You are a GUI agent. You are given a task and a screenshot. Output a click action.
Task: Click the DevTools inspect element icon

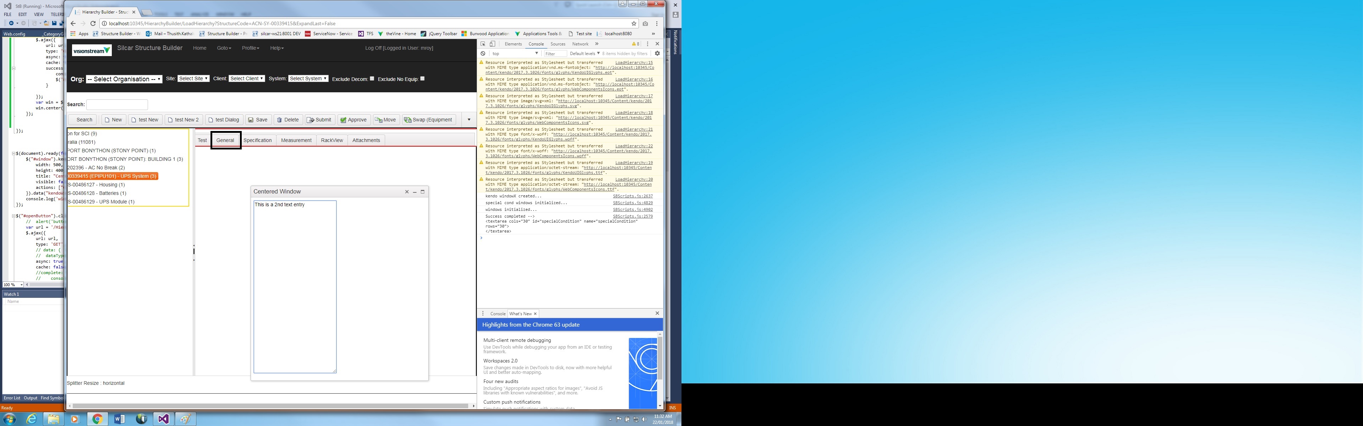point(483,44)
